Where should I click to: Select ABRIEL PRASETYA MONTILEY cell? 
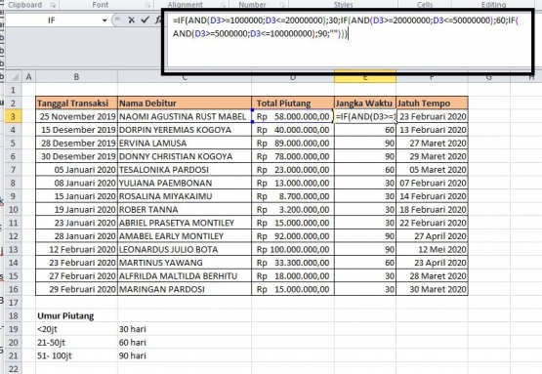[185, 223]
